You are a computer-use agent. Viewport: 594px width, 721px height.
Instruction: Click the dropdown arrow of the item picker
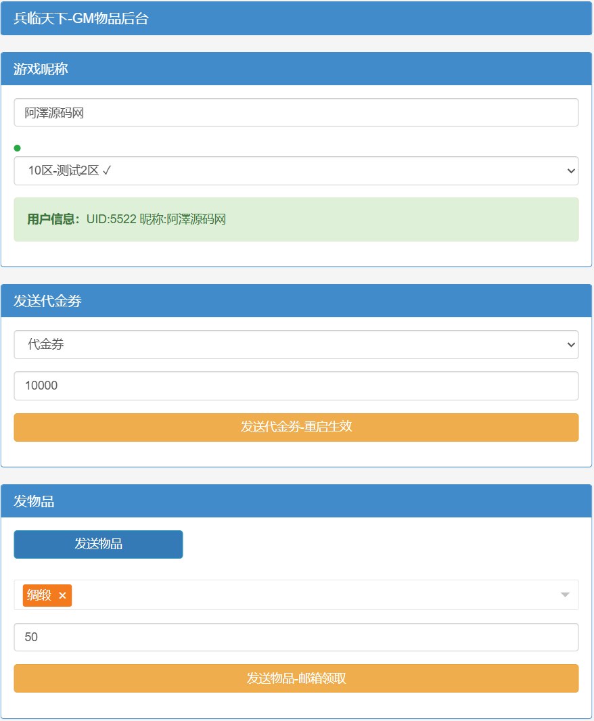coord(566,596)
